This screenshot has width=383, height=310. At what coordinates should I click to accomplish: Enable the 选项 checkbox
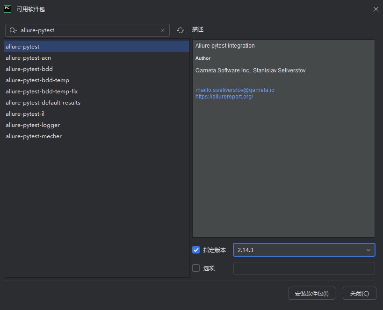coord(196,268)
